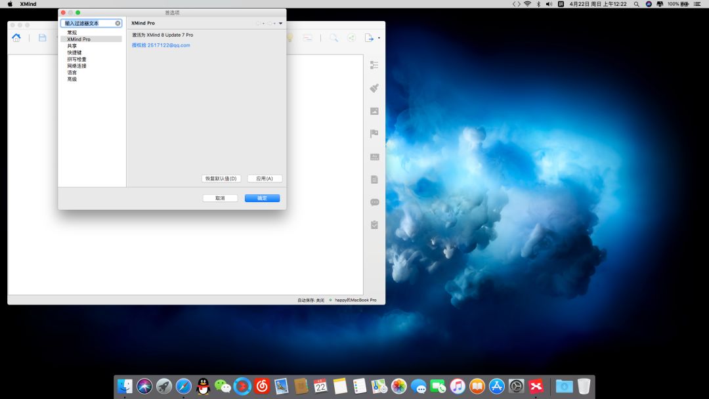Screen dimensions: 709x399
Task: Open the Format brush panel in sidebar
Action: (x=374, y=88)
